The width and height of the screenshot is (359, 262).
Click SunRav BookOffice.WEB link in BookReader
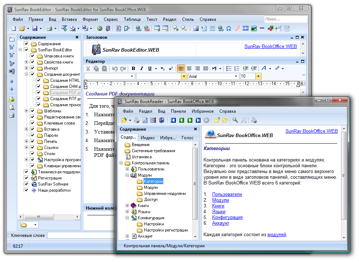pyautogui.click(x=311, y=131)
